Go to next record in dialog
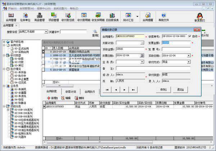The height and width of the screenshot is (151, 216). [125, 90]
